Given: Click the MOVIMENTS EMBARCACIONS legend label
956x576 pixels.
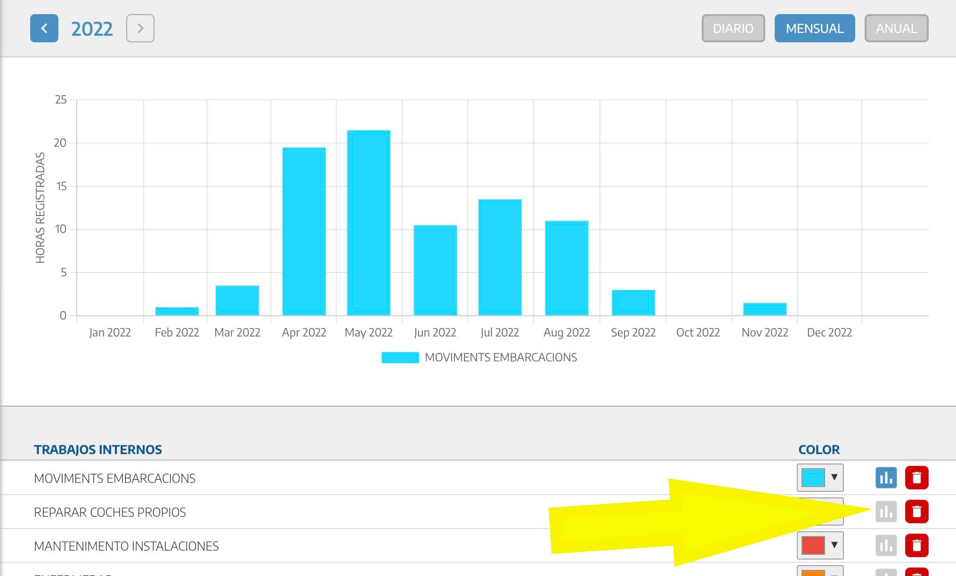Looking at the screenshot, I should [x=501, y=358].
